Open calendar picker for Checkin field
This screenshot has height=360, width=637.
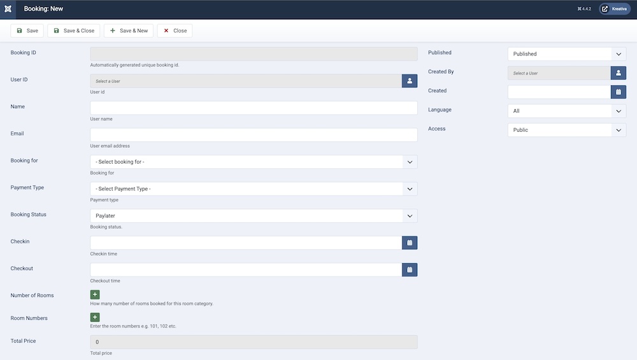pos(410,243)
